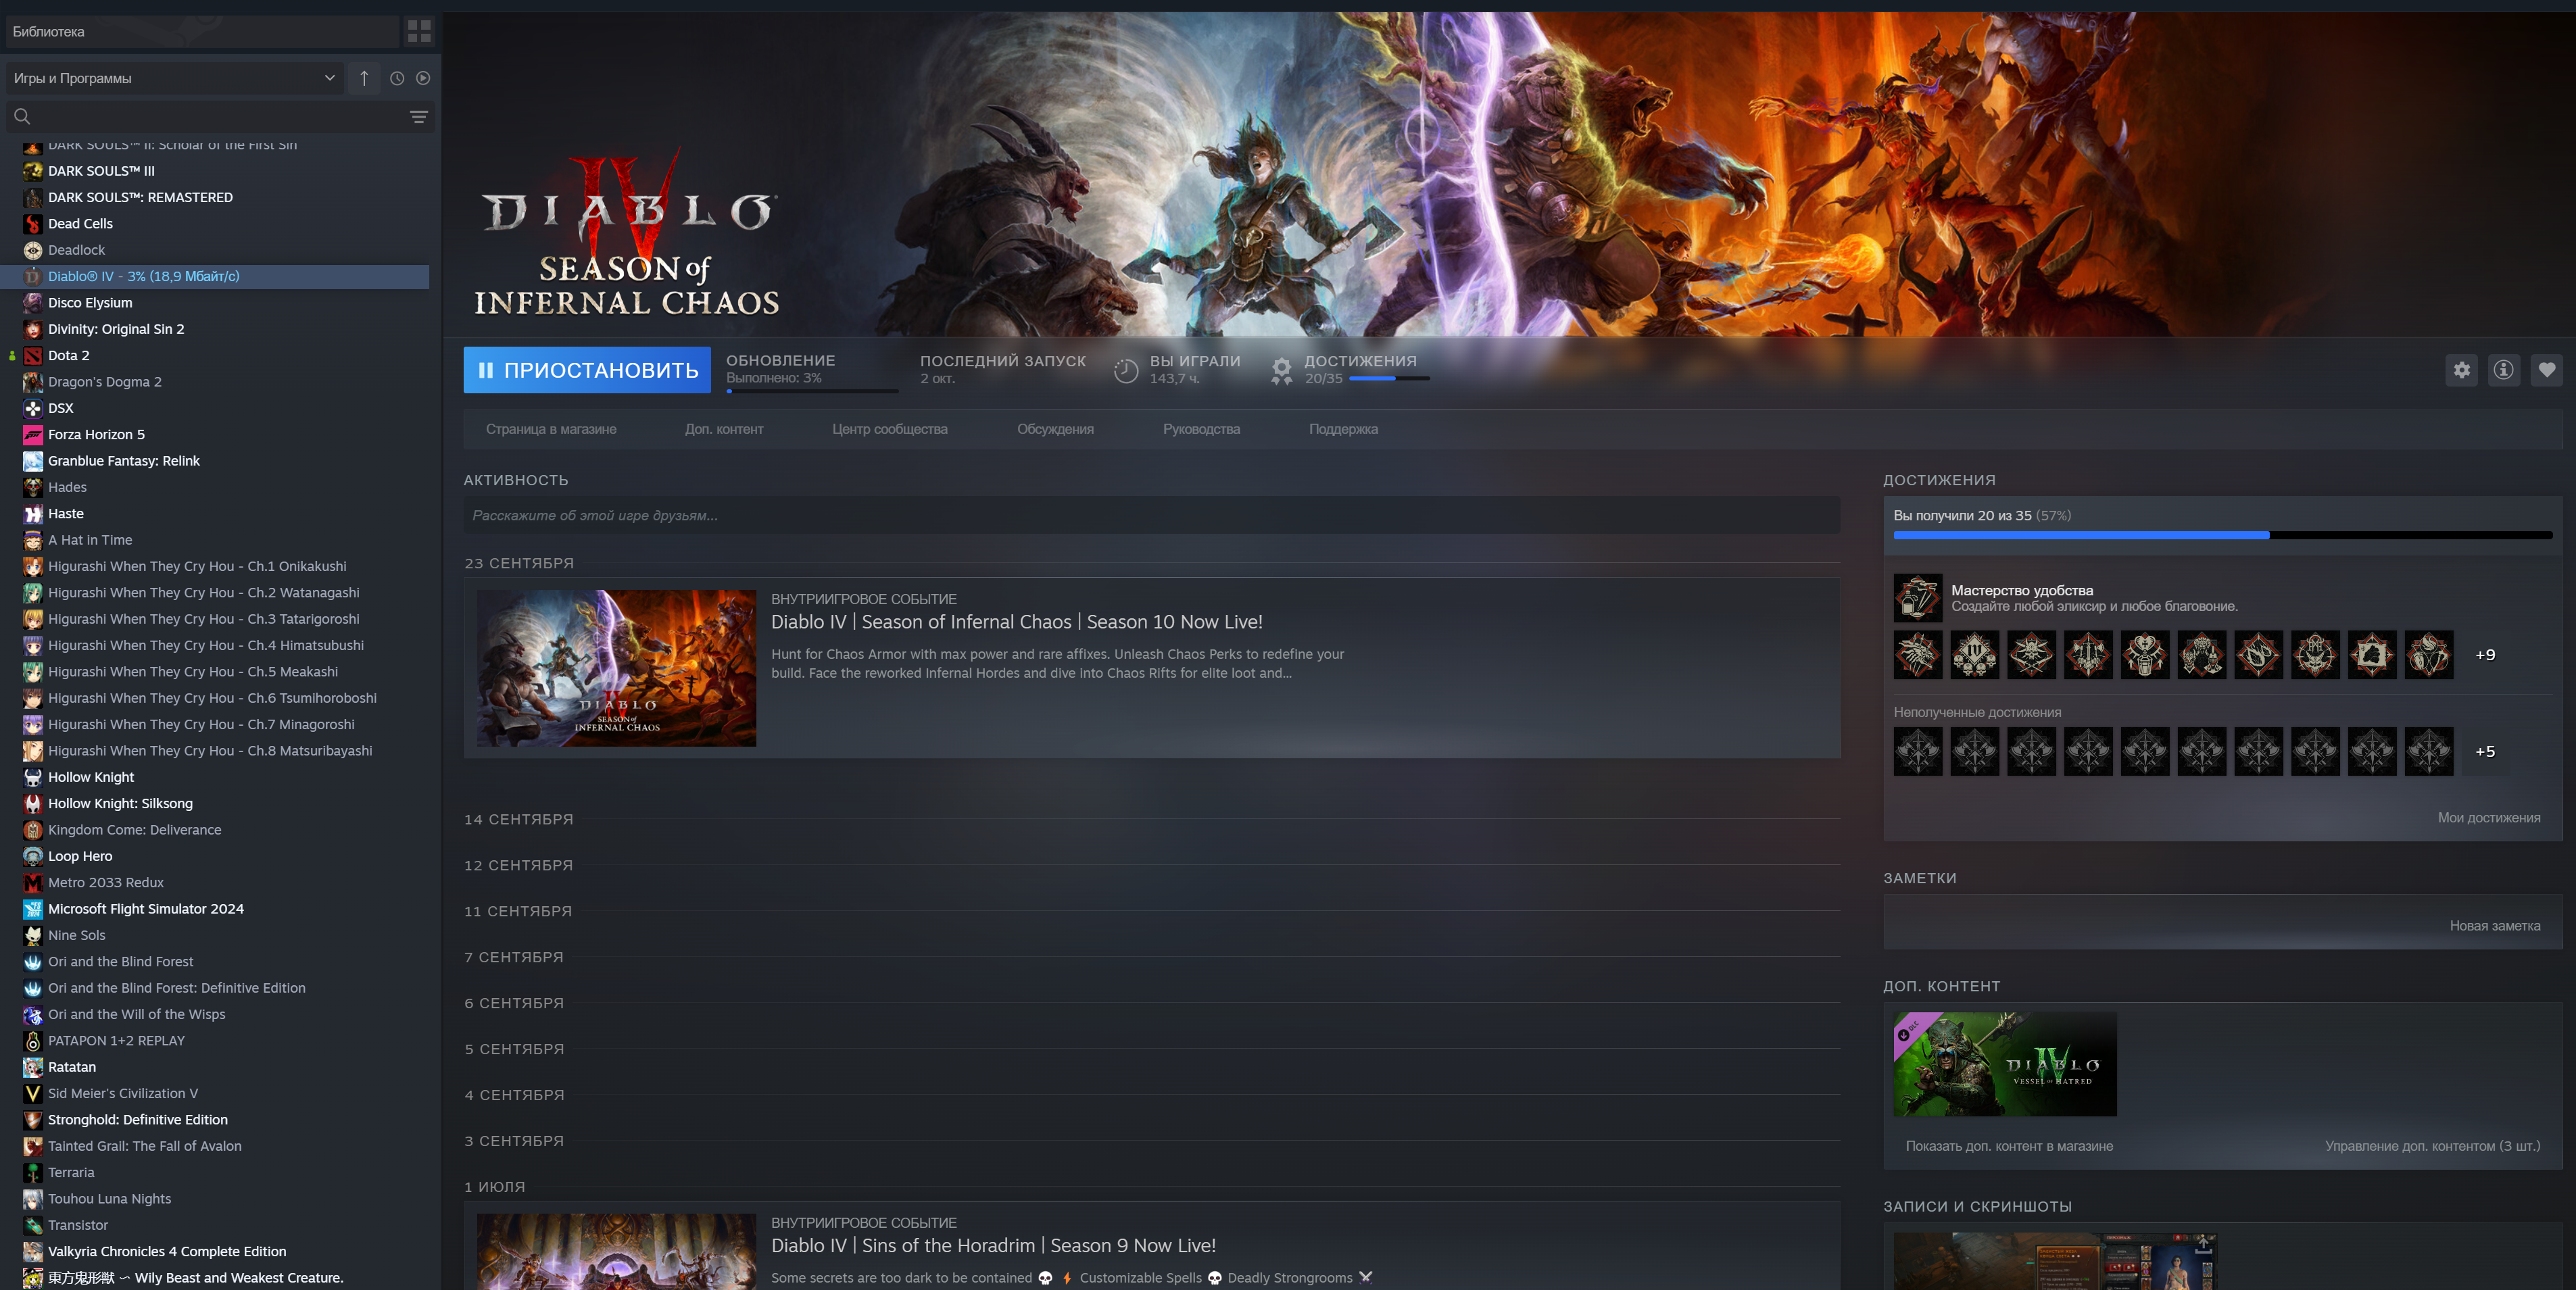Expand the 14 Сентября activity section
The width and height of the screenshot is (2576, 1290).
519,819
